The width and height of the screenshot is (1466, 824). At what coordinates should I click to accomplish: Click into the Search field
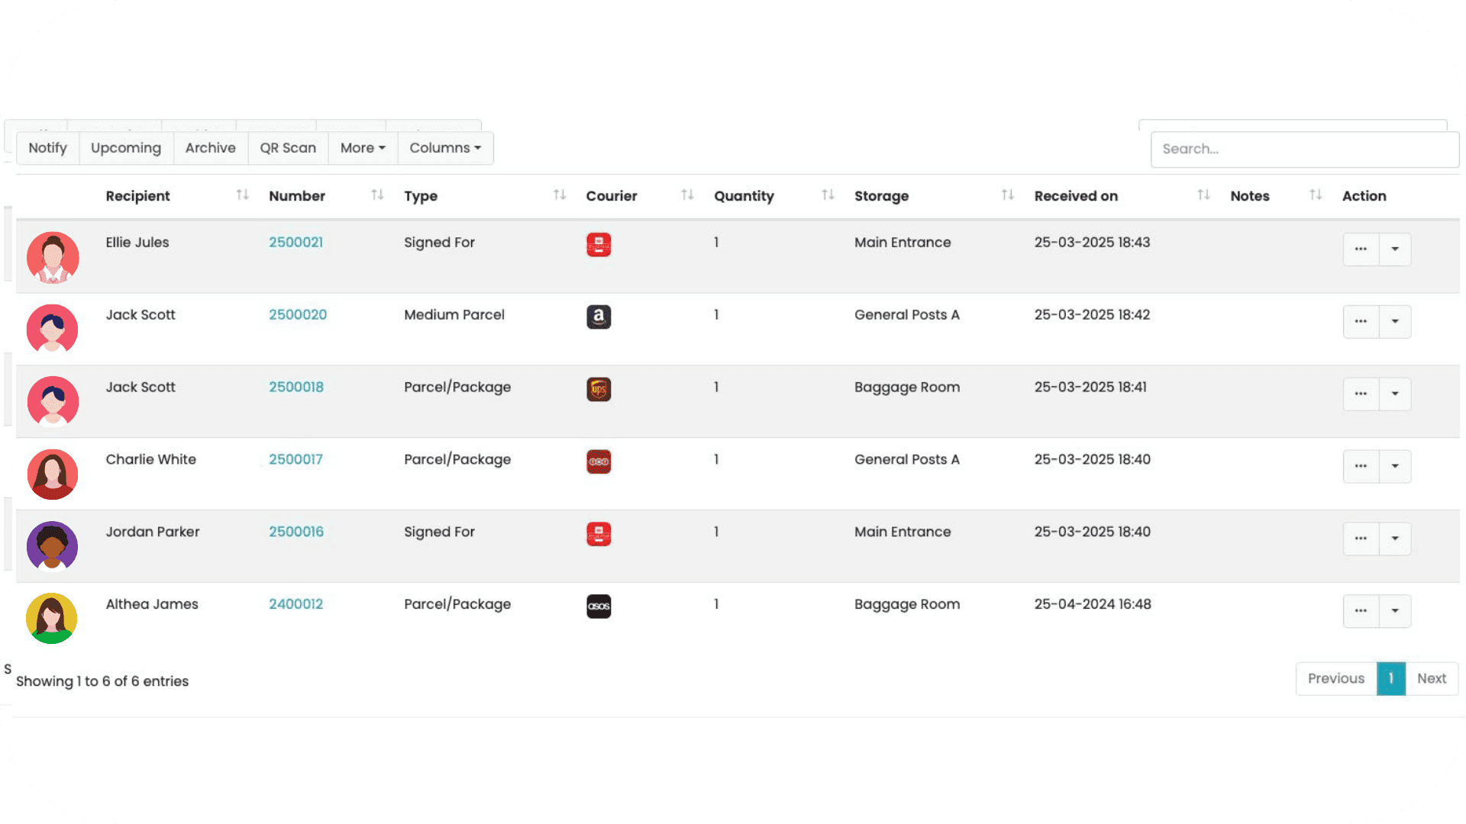[x=1304, y=149]
